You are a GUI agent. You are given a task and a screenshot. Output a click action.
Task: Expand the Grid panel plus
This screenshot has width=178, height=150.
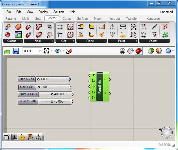(74, 41)
